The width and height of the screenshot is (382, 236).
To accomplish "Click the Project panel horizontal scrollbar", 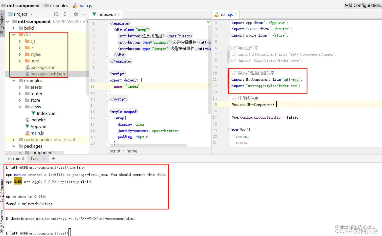I will coord(34,153).
